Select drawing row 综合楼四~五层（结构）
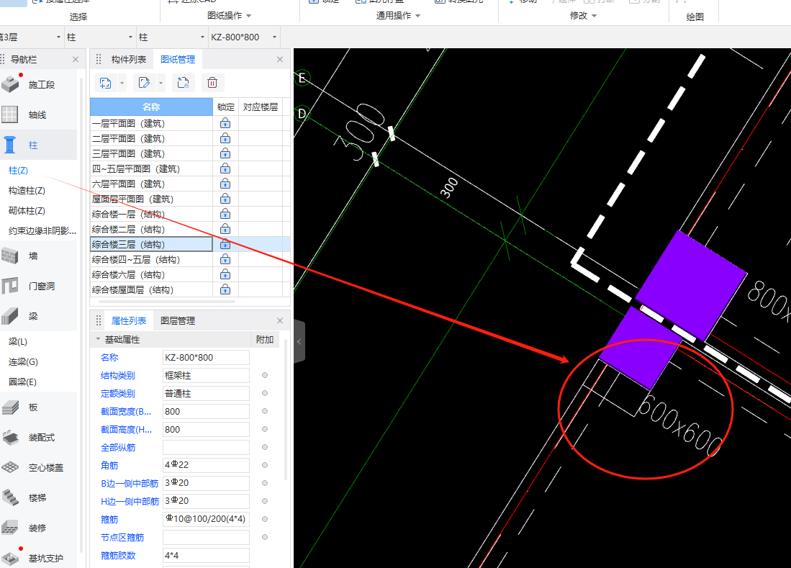Screen dimensions: 791x568 click(151, 259)
